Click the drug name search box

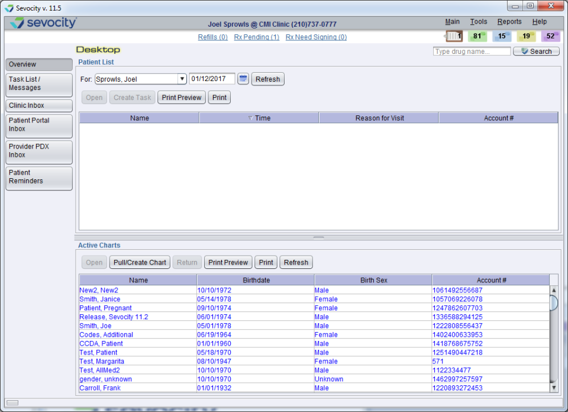point(472,51)
